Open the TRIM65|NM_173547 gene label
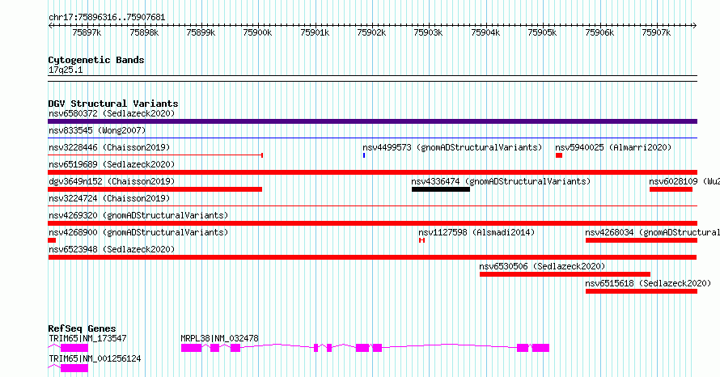720x377 pixels. tap(87, 338)
